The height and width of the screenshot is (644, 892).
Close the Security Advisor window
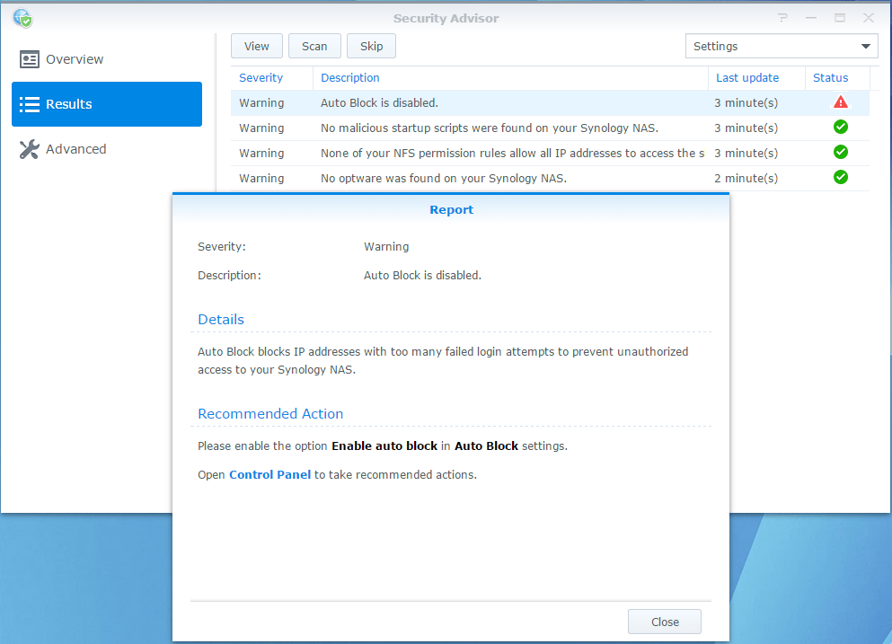(x=868, y=18)
